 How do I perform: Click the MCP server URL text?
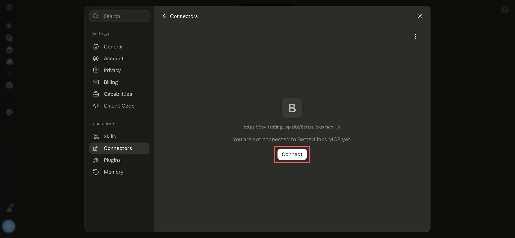point(288,127)
